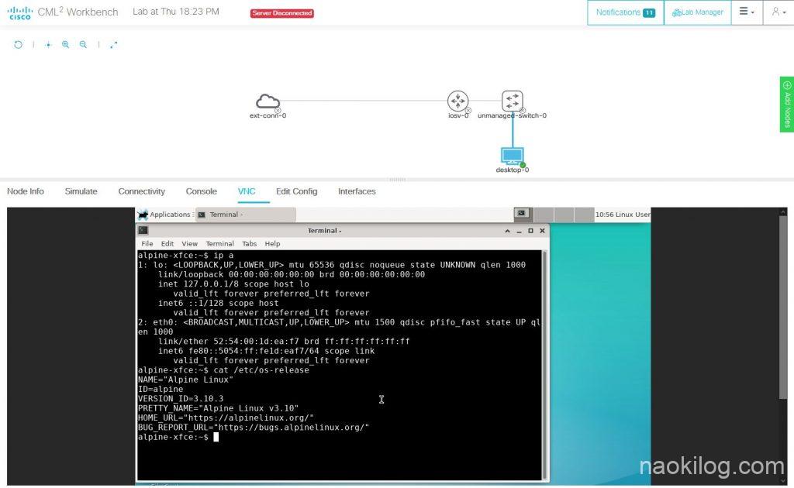The height and width of the screenshot is (488, 794).
Task: Select the iosv-0 router node
Action: [457, 101]
